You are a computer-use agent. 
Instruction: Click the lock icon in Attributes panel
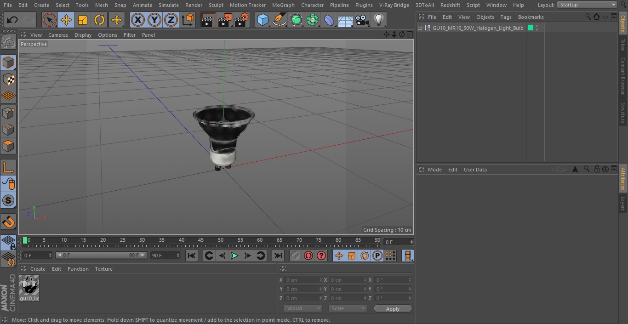tap(597, 169)
